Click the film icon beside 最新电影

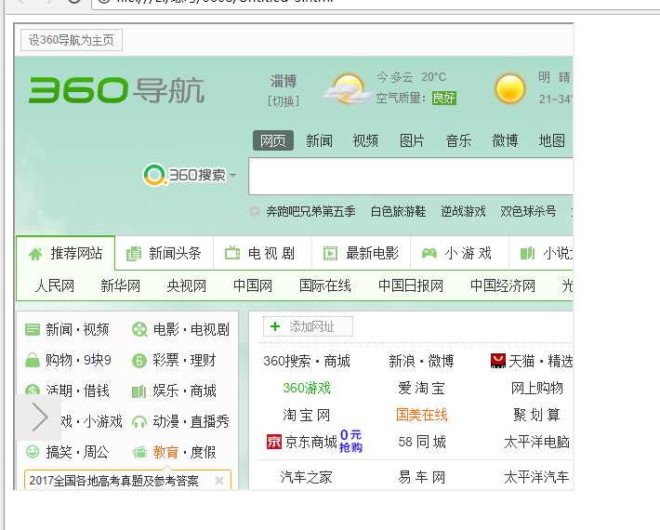point(330,254)
